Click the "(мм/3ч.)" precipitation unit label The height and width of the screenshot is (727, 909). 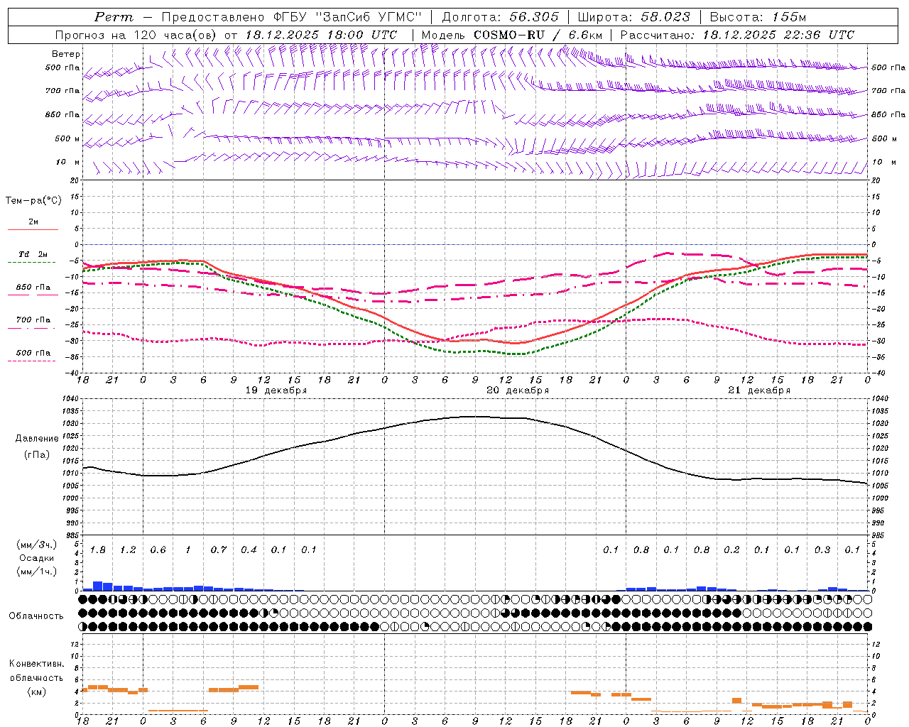tap(37, 545)
